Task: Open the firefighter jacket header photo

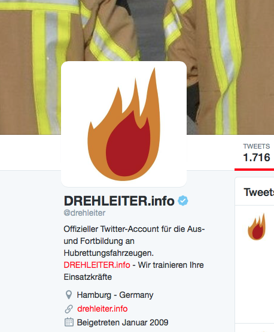Action: (137, 32)
